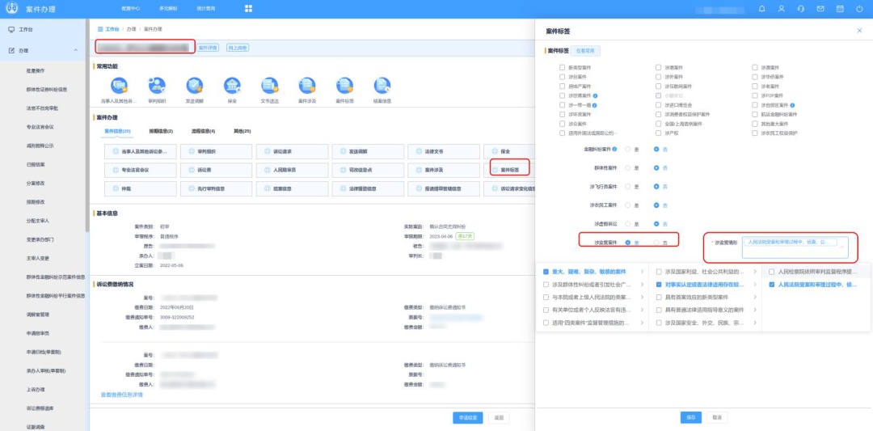
Task: Open the 审判组织 shortcut icon
Action: [157, 86]
